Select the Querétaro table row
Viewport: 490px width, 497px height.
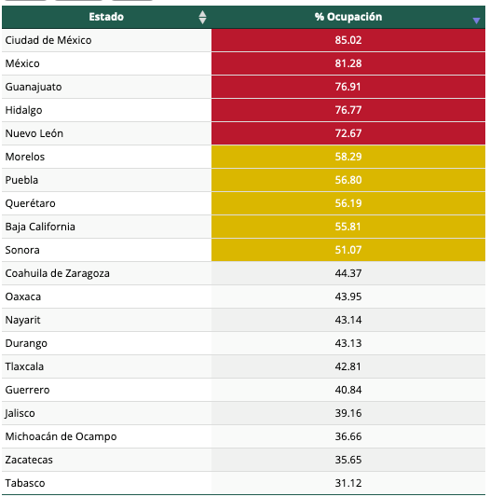coord(243,203)
